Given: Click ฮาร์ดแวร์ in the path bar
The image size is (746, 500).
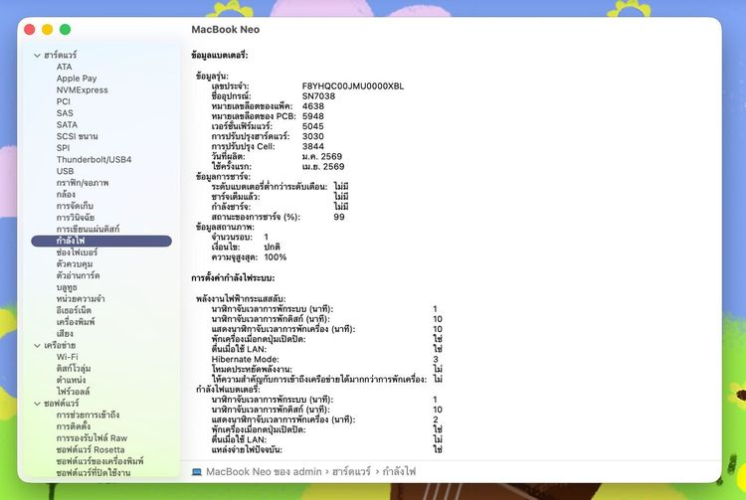Looking at the screenshot, I should pos(351,472).
